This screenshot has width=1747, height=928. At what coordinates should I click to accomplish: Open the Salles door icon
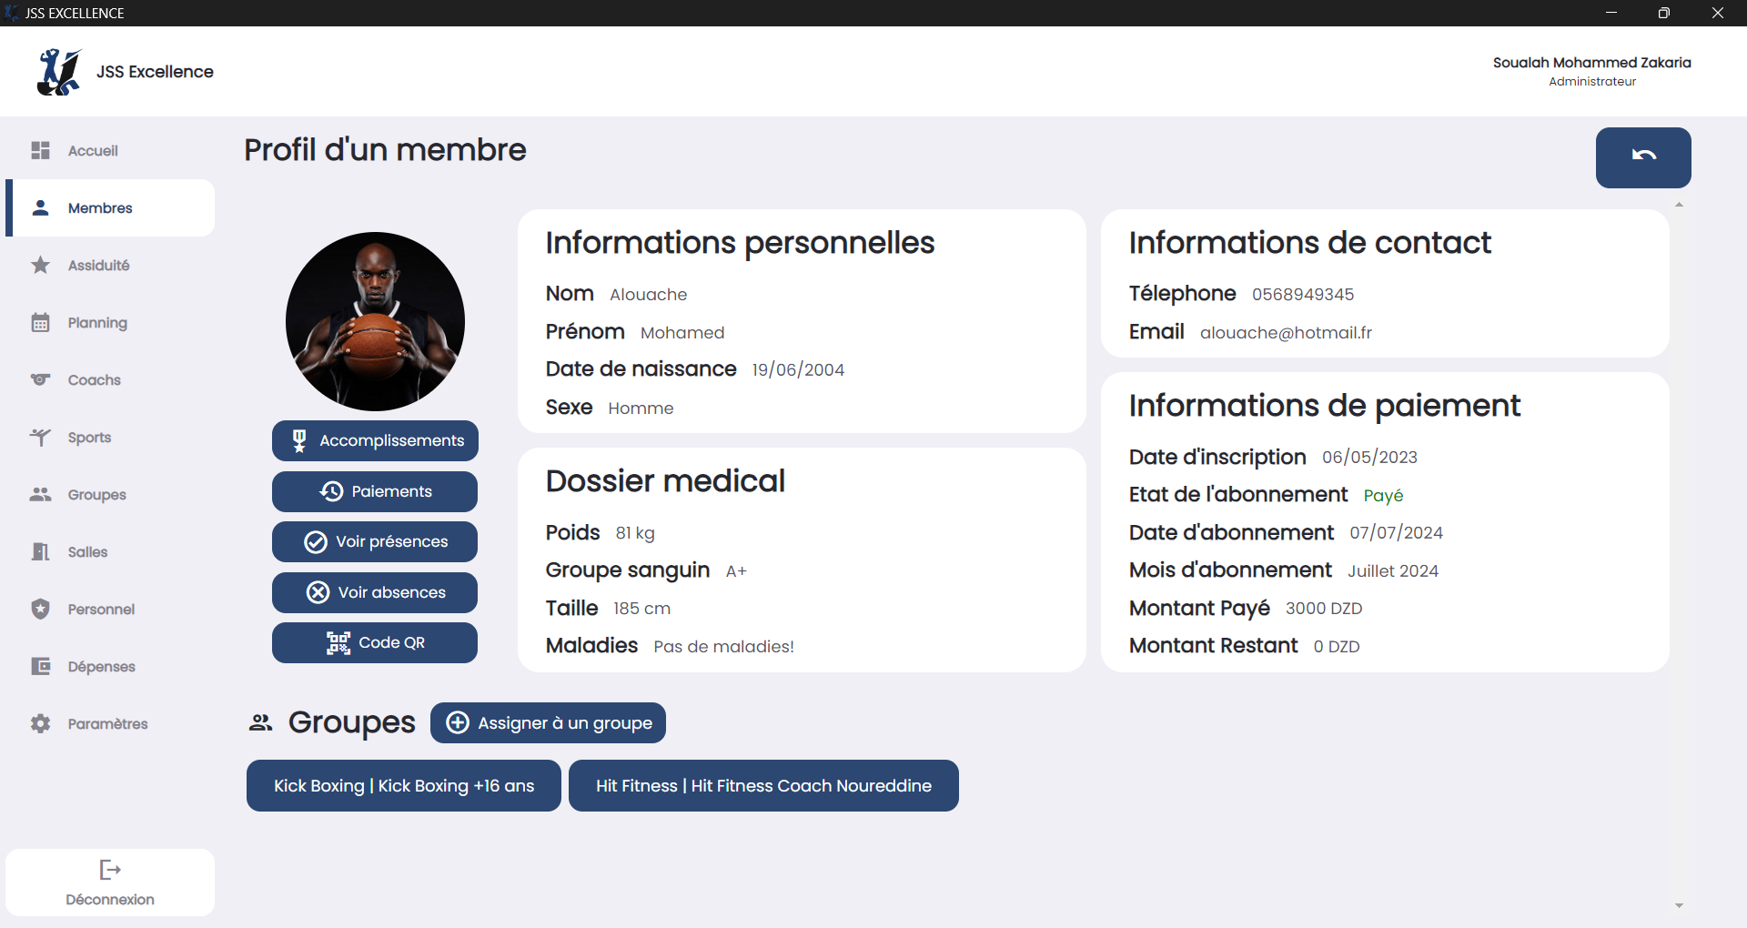point(41,552)
